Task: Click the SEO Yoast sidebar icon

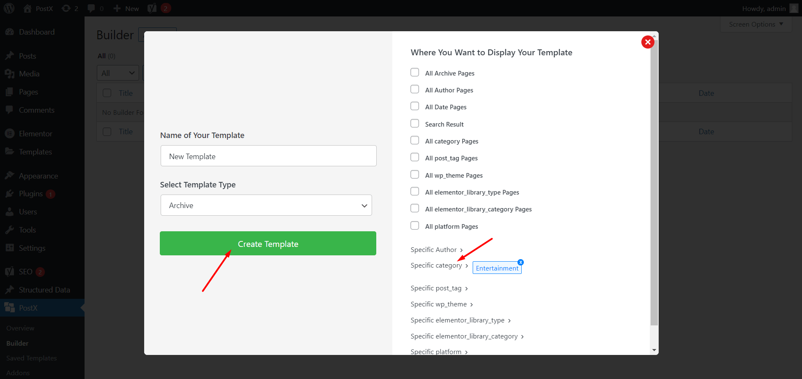Action: click(x=9, y=272)
